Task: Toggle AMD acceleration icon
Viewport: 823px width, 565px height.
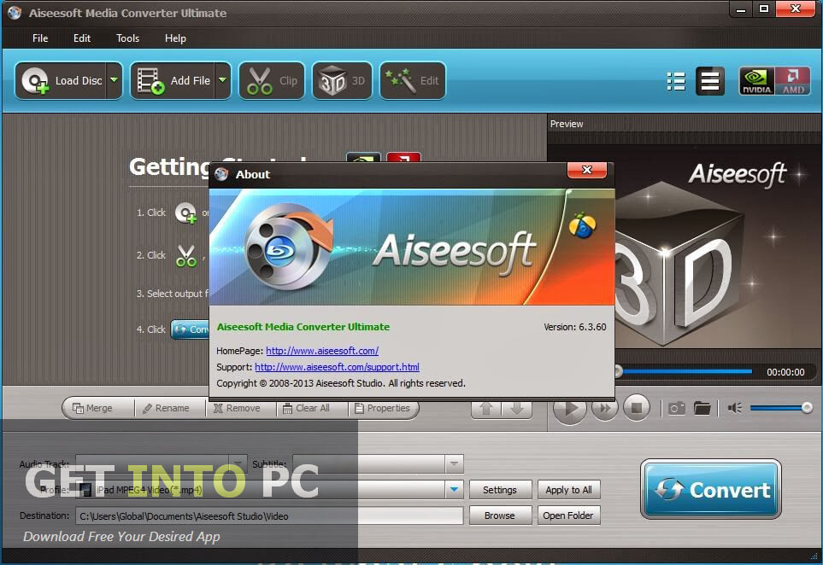Action: click(792, 81)
